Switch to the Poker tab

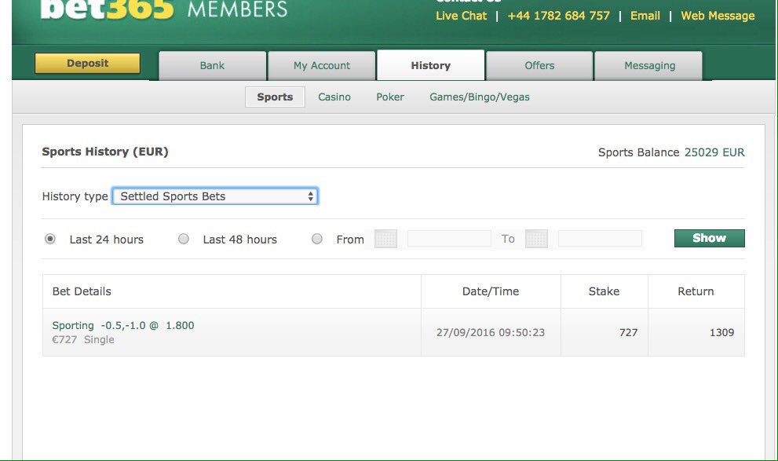390,97
